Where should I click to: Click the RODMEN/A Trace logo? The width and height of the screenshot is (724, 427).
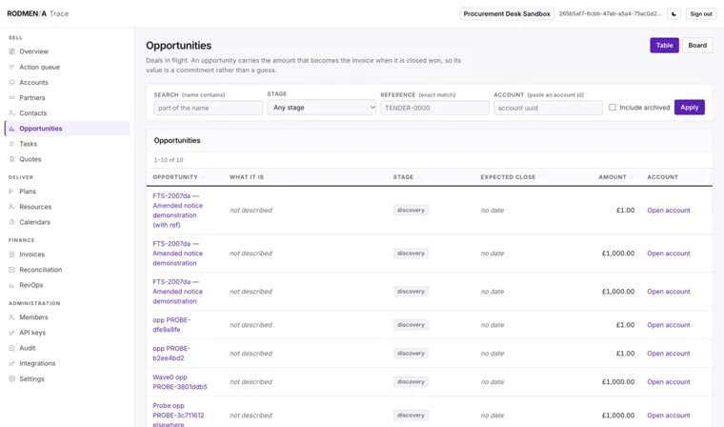tap(38, 14)
